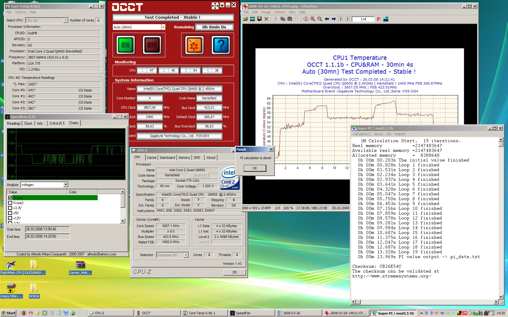Image resolution: width=508 pixels, height=317 pixels.
Task: Click IrfanView Undo icon
Action: pos(297,19)
